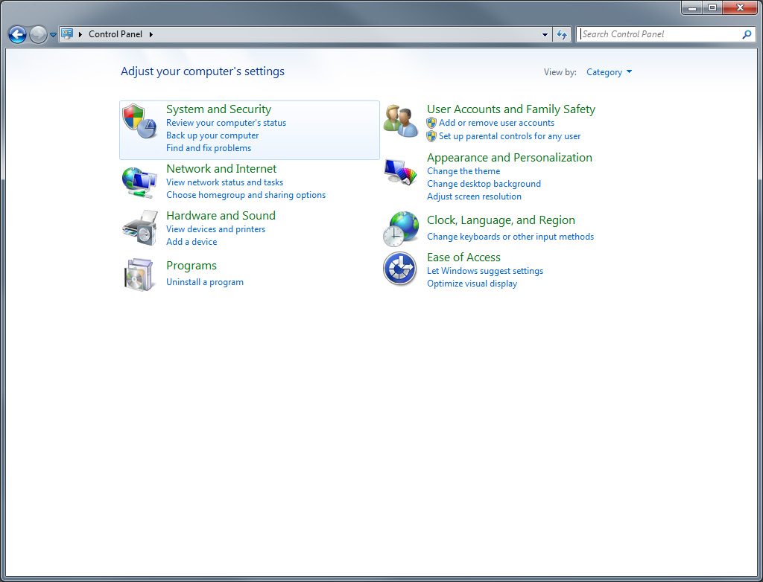
Task: Click the grayed forward navigation button
Action: point(38,34)
